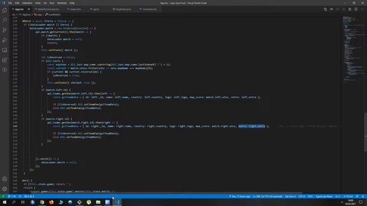Click the 'let isReversed = false' code line

[58, 57]
